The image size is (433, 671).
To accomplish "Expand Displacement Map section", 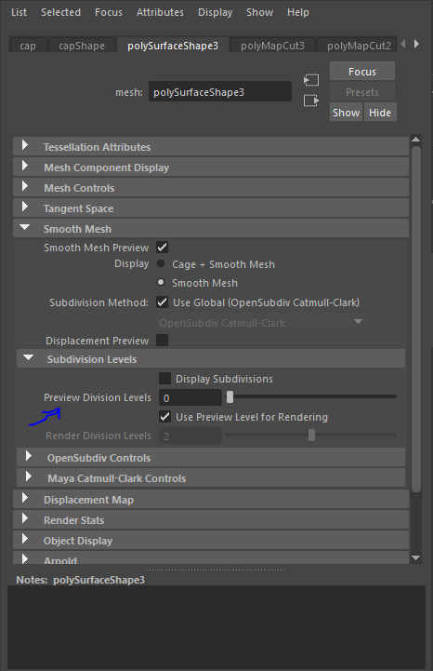I will [211, 500].
